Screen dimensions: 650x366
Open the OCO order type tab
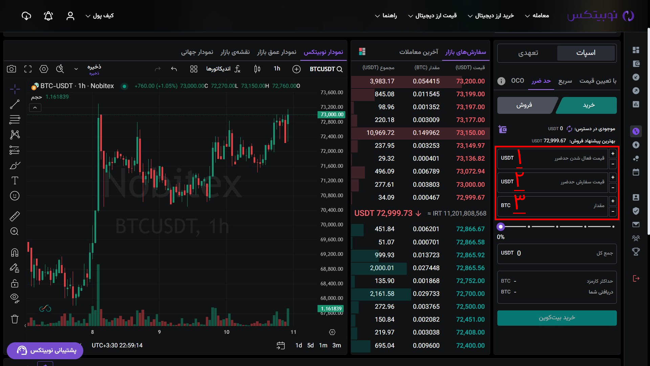(x=517, y=81)
